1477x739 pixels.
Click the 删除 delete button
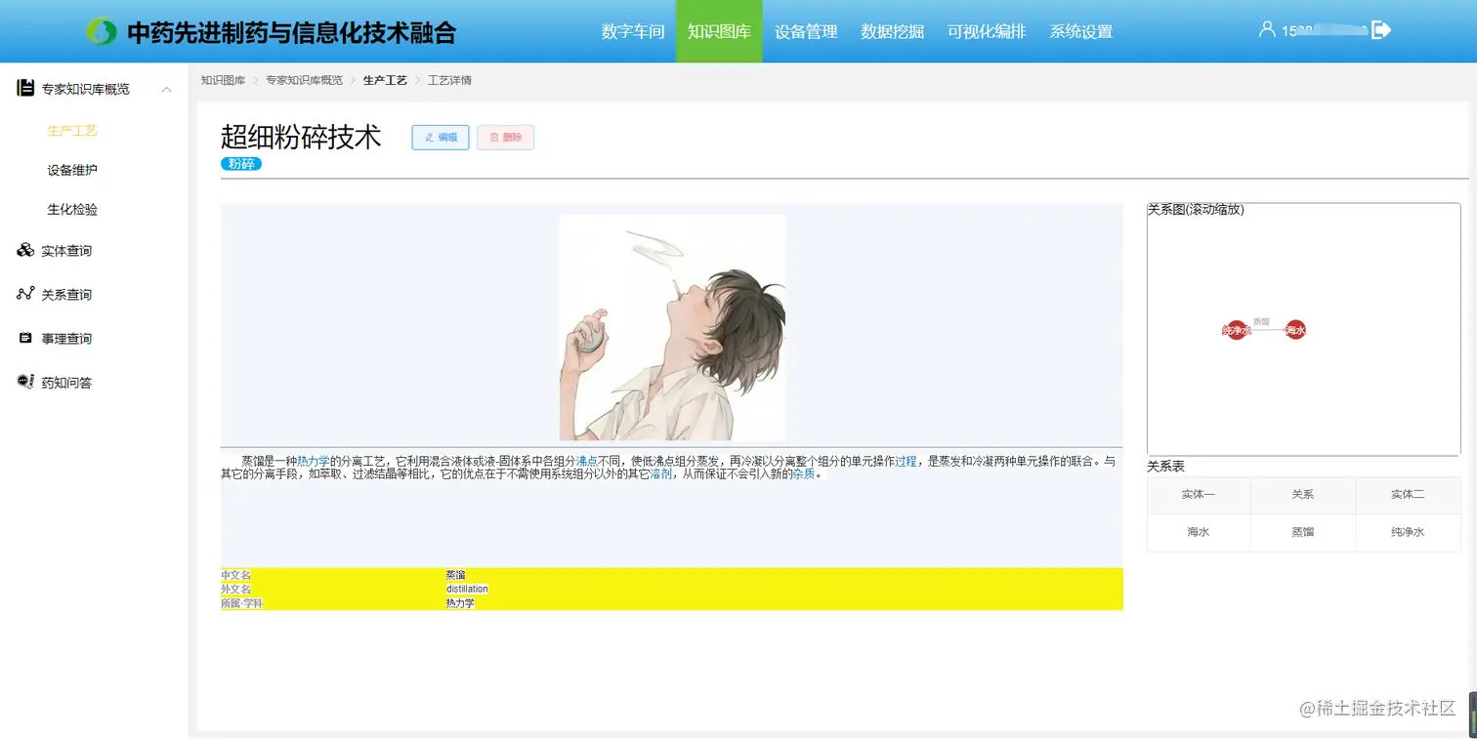tap(505, 138)
